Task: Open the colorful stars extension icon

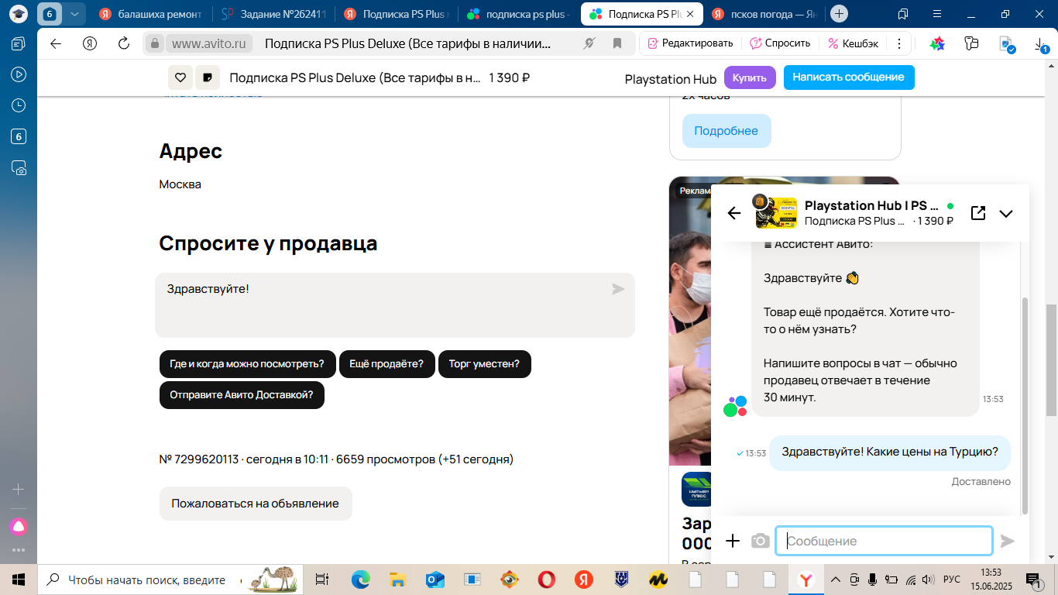Action: coord(937,43)
